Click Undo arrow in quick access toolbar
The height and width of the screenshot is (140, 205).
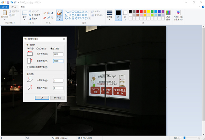click(12, 2)
